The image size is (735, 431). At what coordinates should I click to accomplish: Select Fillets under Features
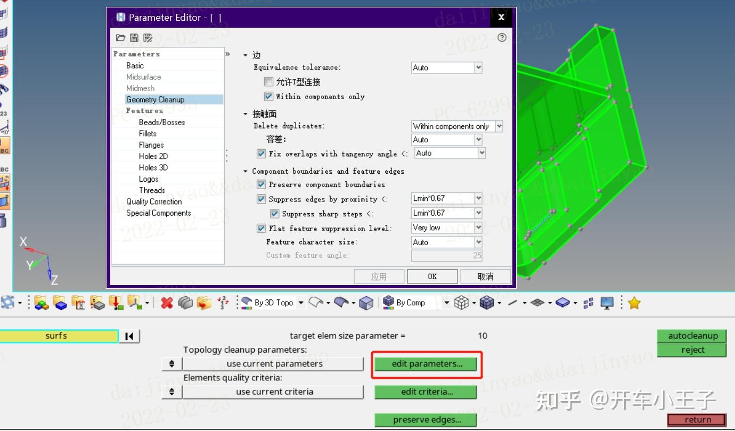coord(148,134)
